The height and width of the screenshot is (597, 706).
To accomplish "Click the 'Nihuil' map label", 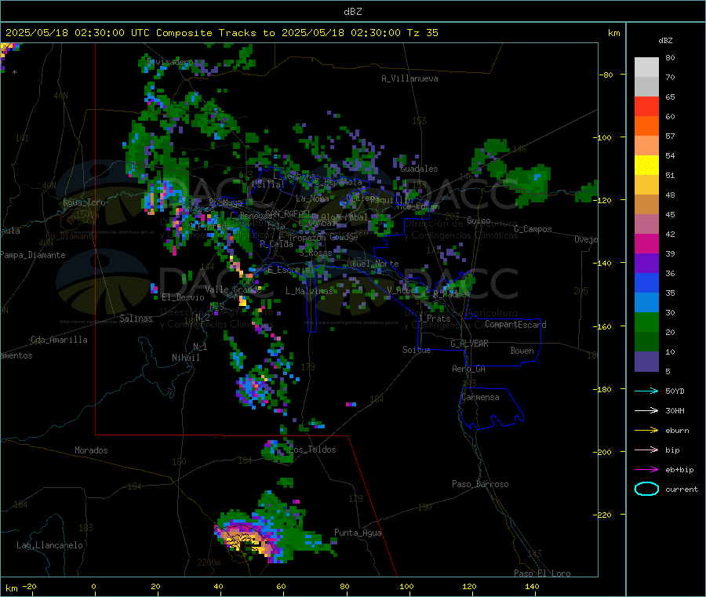I will coord(186,358).
